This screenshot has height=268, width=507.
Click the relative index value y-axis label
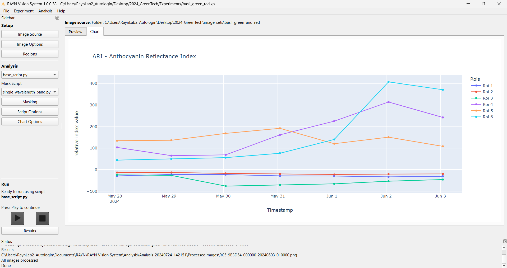point(77,134)
